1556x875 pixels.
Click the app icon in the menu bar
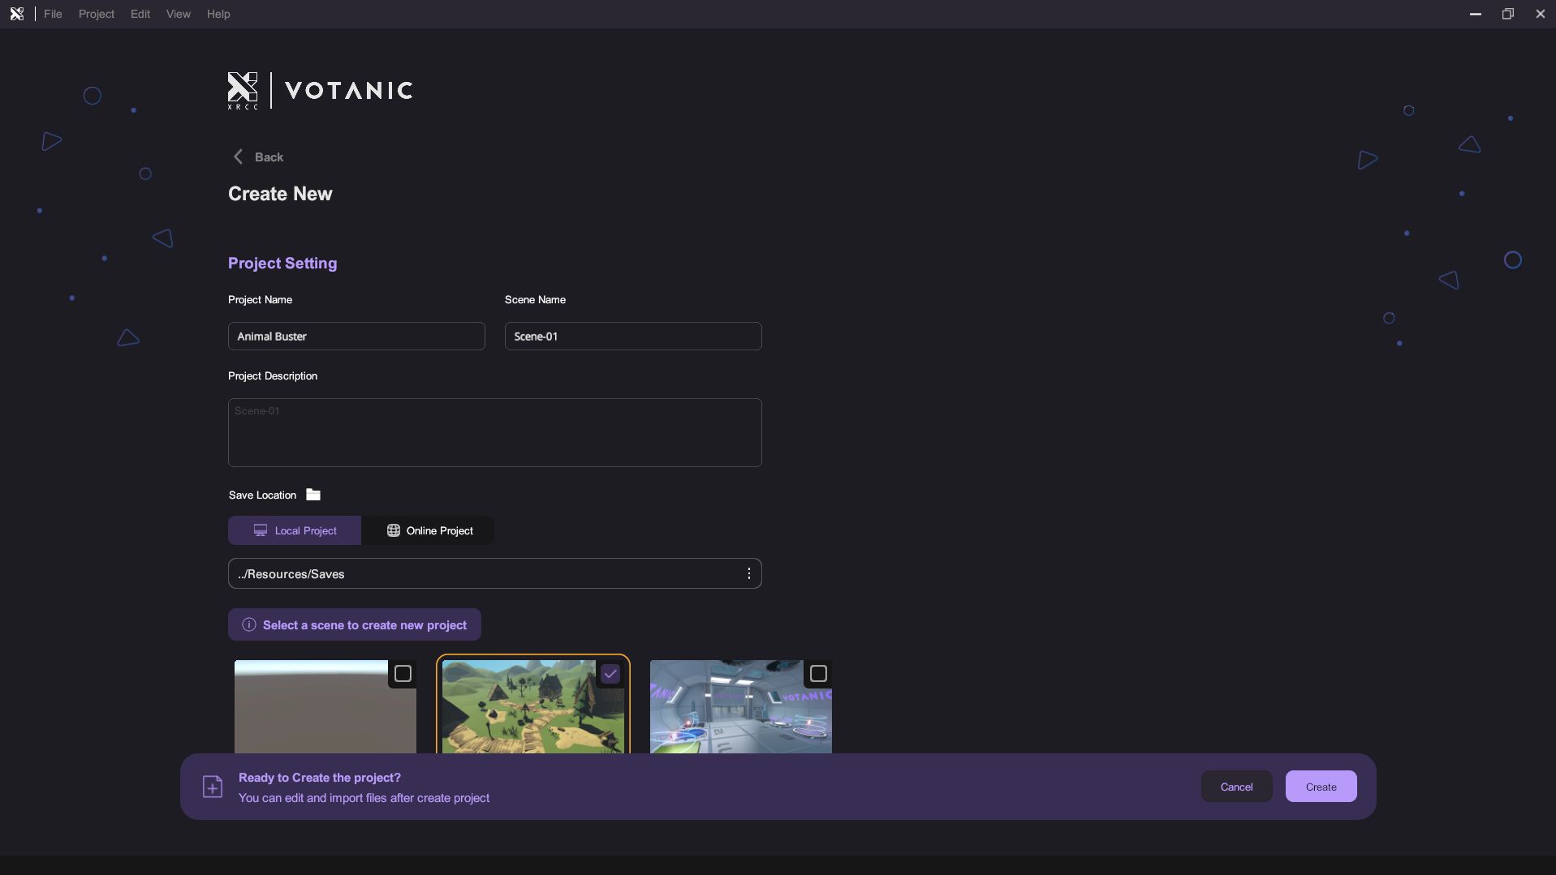tap(16, 14)
